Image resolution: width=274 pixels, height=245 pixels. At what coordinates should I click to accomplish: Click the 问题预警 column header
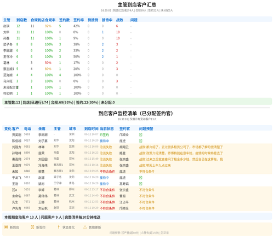[x=146, y=129]
